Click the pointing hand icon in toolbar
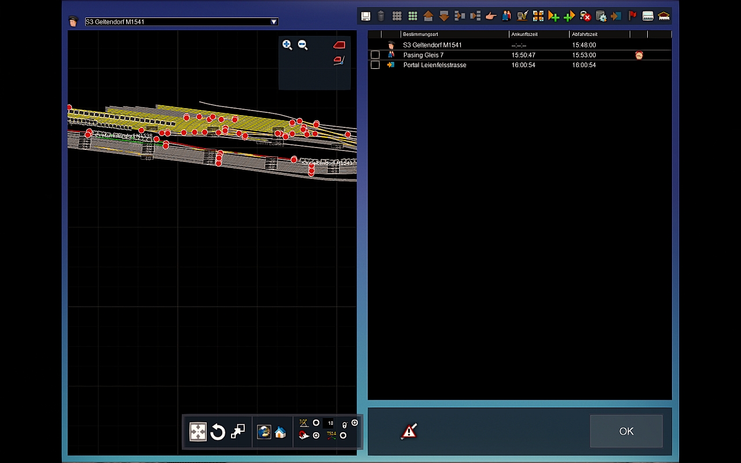The height and width of the screenshot is (463, 741). [491, 16]
